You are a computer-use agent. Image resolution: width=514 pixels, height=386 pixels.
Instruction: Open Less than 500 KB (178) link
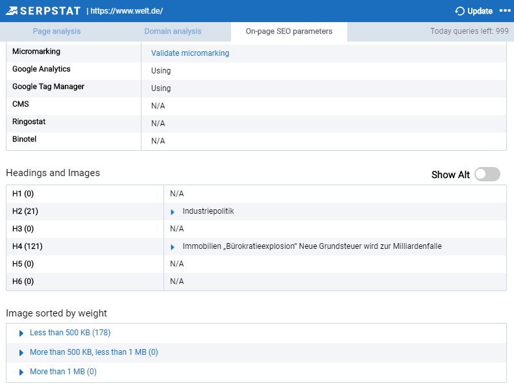point(70,333)
